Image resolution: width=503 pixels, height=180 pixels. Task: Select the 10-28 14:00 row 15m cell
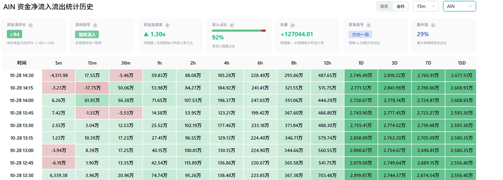(x=92, y=101)
